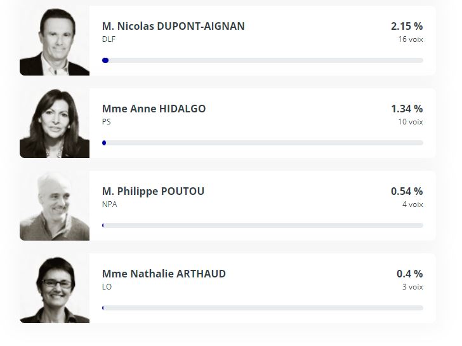Click the 4 voix vote count

(412, 204)
